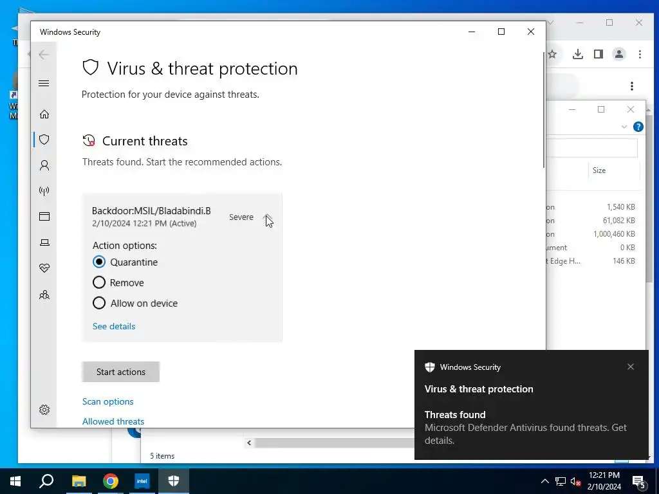The width and height of the screenshot is (659, 494).
Task: Click Windows Security taskbar shield icon
Action: [174, 481]
